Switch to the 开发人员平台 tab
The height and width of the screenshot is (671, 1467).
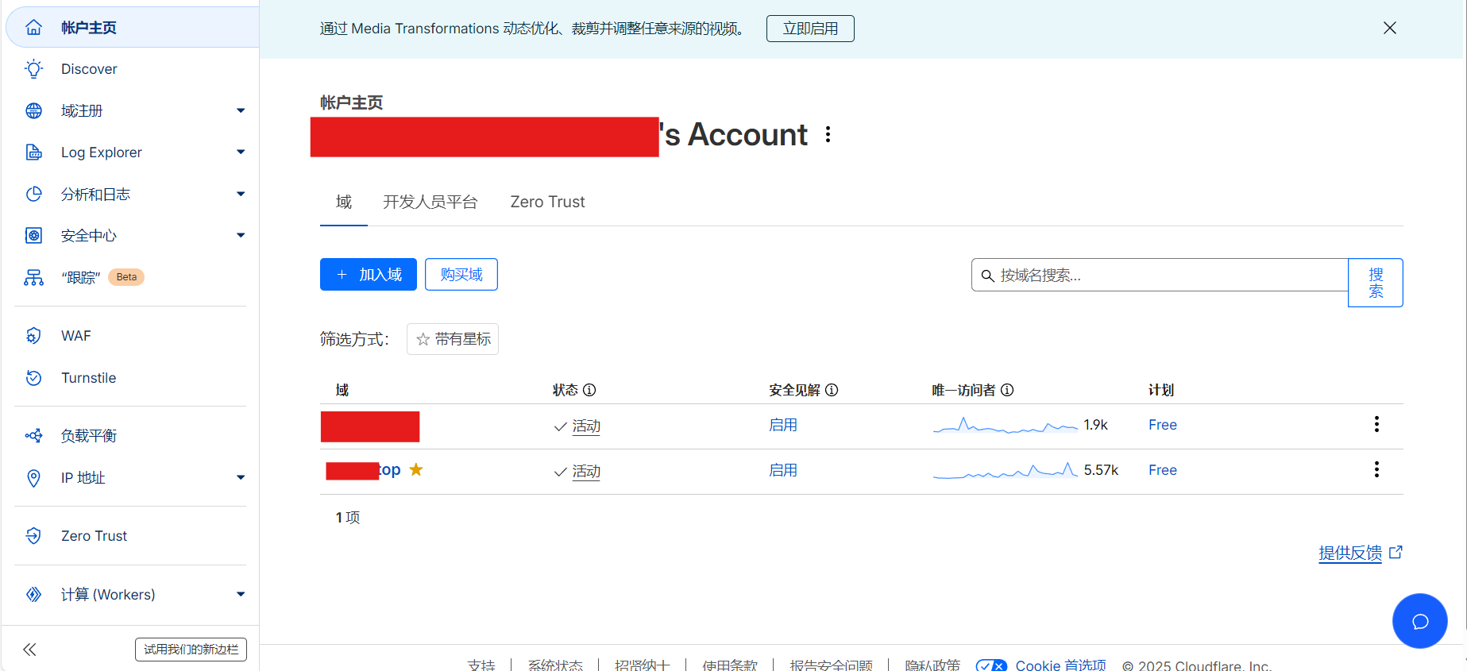pos(430,202)
